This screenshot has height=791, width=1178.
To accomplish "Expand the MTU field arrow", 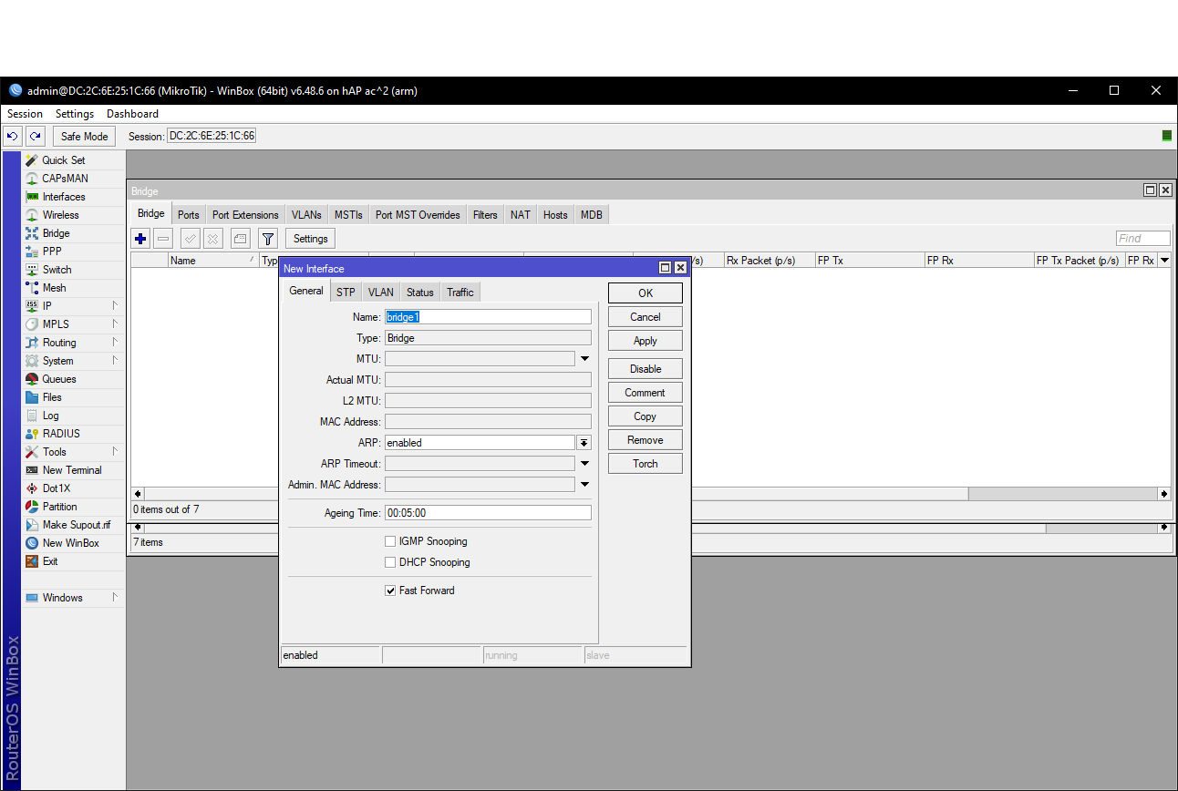I will point(584,359).
